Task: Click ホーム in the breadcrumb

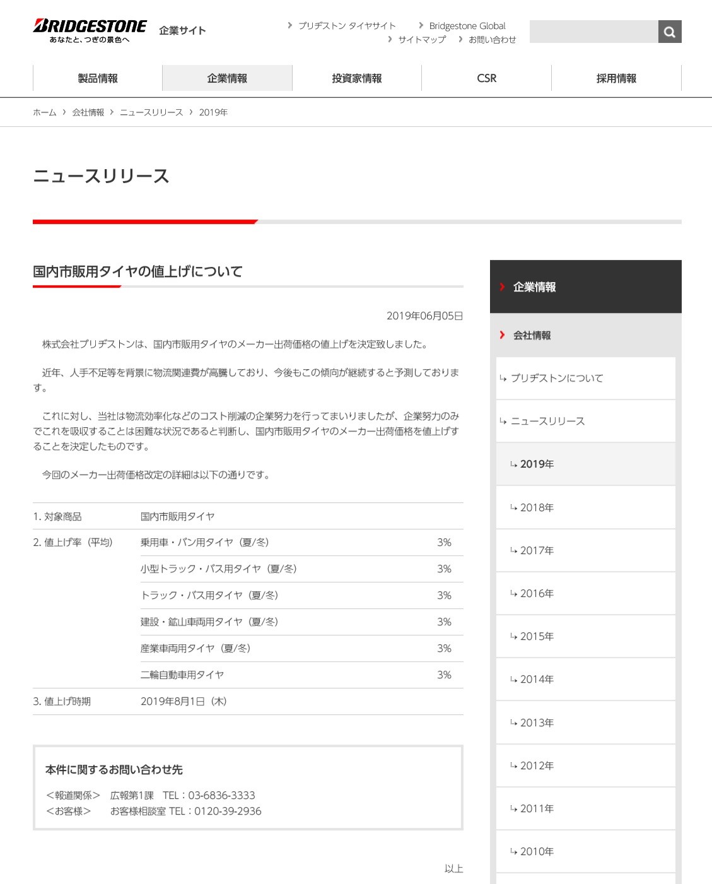Action: click(x=45, y=112)
